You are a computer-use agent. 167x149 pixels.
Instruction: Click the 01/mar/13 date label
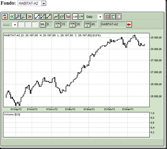[128, 109]
